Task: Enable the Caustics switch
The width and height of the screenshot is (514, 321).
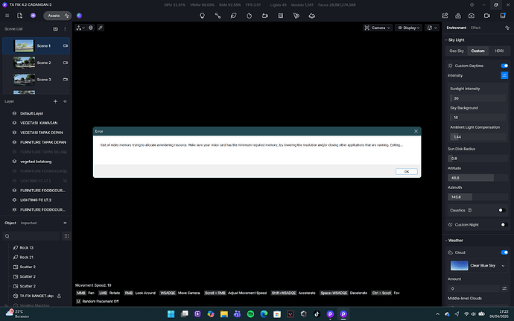Action: 501,210
